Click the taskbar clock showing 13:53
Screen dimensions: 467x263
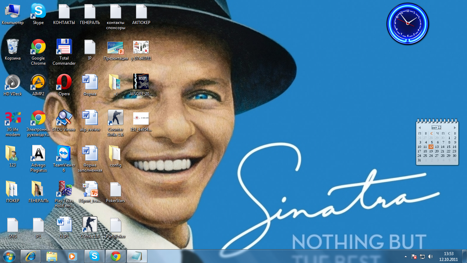(x=448, y=256)
